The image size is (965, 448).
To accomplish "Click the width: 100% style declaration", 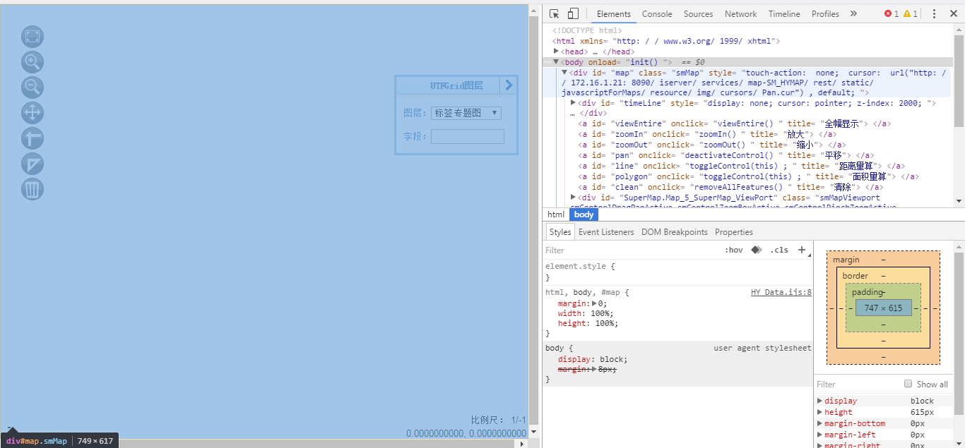I will (x=587, y=313).
